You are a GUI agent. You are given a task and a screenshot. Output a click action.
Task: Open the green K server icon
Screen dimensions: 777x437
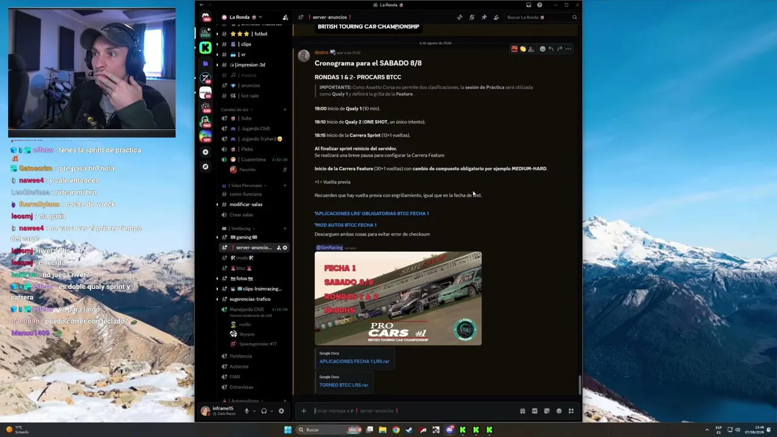(x=205, y=47)
